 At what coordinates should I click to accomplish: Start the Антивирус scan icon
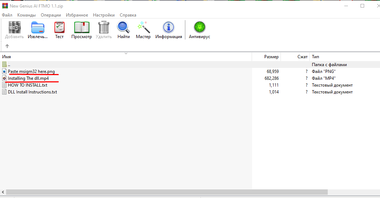click(x=199, y=27)
